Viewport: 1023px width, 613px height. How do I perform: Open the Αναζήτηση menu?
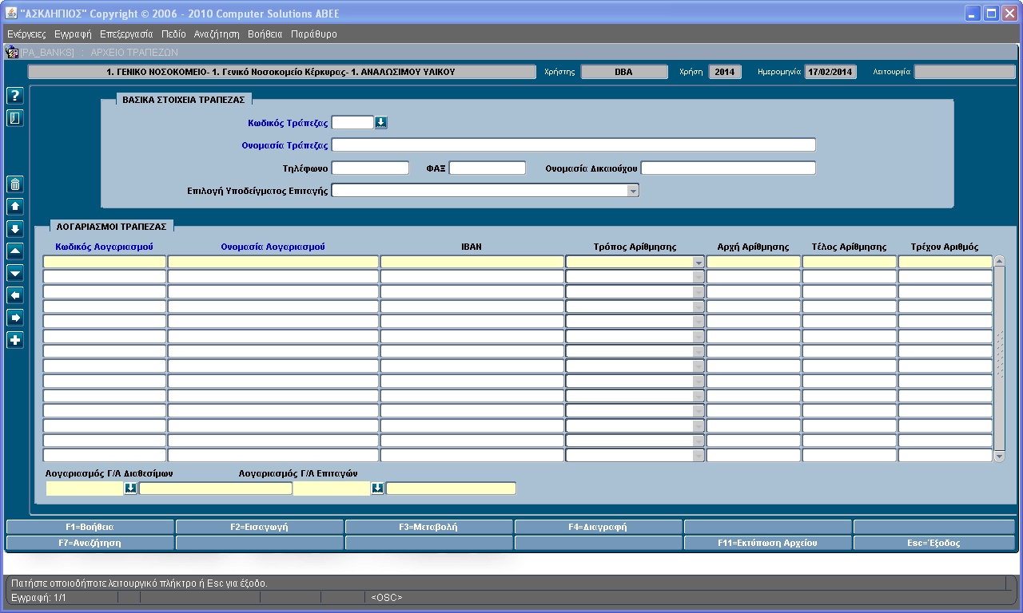point(217,34)
